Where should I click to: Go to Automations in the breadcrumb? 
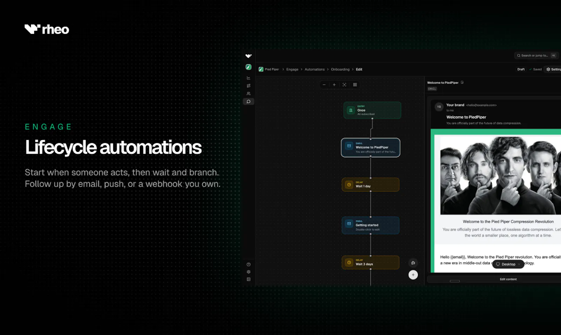coord(315,69)
